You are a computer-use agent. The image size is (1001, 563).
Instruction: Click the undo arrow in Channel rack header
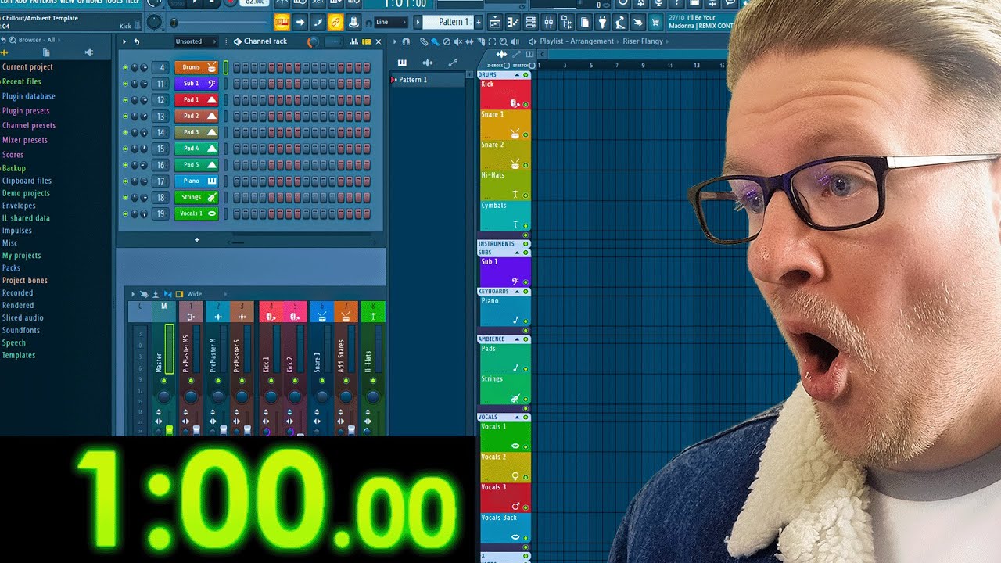(137, 41)
